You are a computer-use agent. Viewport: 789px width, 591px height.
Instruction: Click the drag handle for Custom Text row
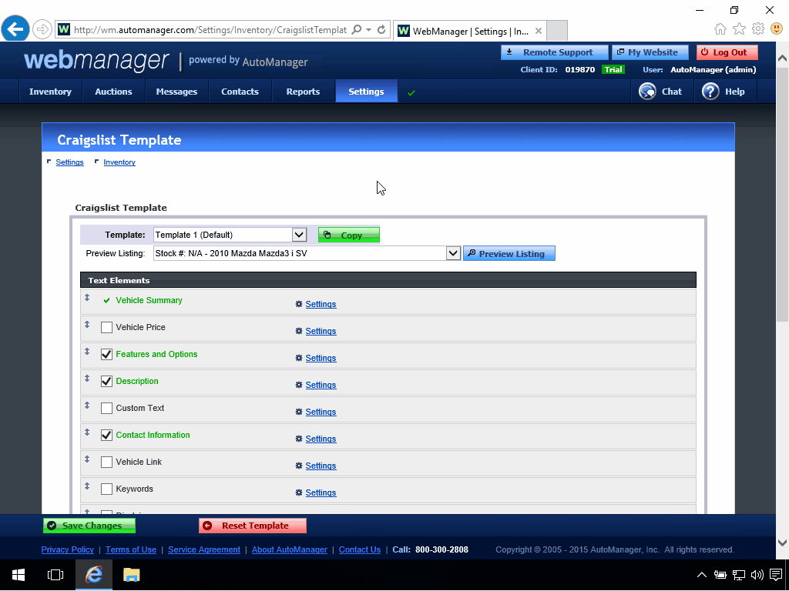87,405
